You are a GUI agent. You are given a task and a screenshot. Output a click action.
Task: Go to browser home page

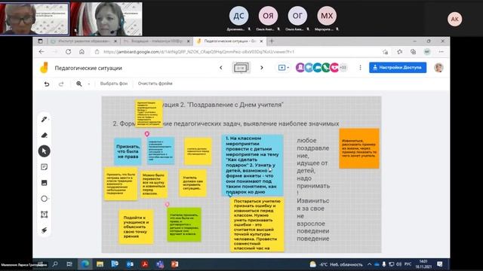82,52
